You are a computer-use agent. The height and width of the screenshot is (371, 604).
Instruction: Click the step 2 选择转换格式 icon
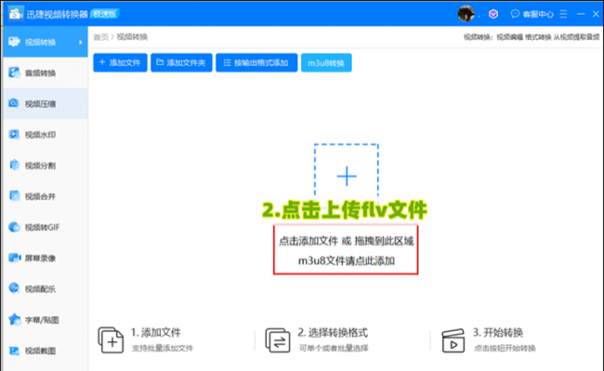click(278, 340)
